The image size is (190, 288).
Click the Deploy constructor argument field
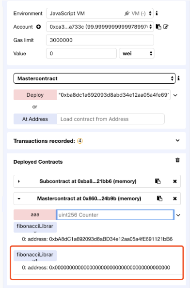[x=113, y=95]
